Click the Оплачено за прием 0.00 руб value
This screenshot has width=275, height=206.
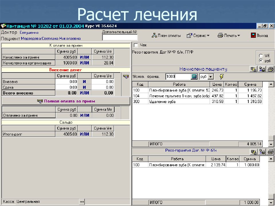coord(67,115)
